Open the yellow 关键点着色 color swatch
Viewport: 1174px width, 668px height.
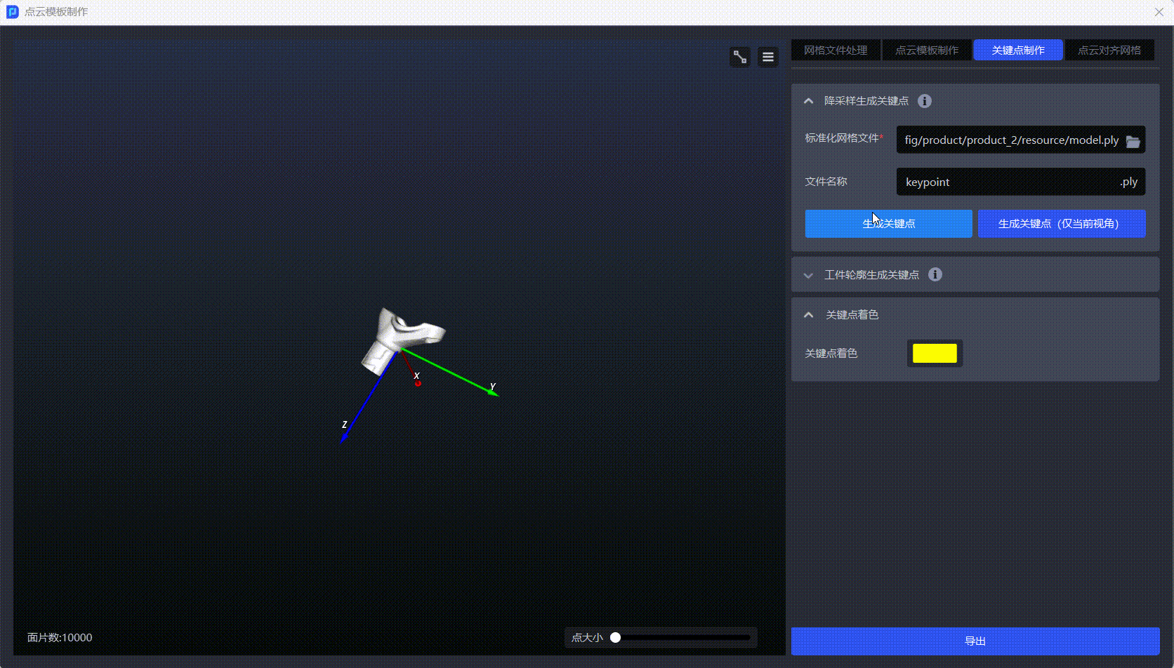pos(935,354)
